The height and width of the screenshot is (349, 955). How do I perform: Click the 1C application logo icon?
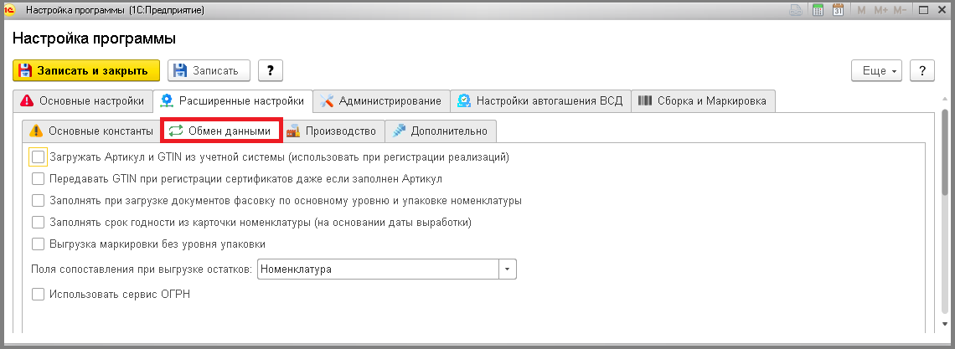pos(10,10)
